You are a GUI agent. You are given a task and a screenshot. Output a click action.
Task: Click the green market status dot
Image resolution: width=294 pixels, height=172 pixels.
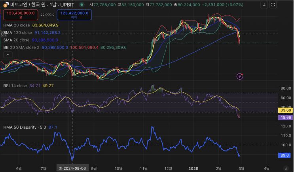pyautogui.click(x=82, y=4)
